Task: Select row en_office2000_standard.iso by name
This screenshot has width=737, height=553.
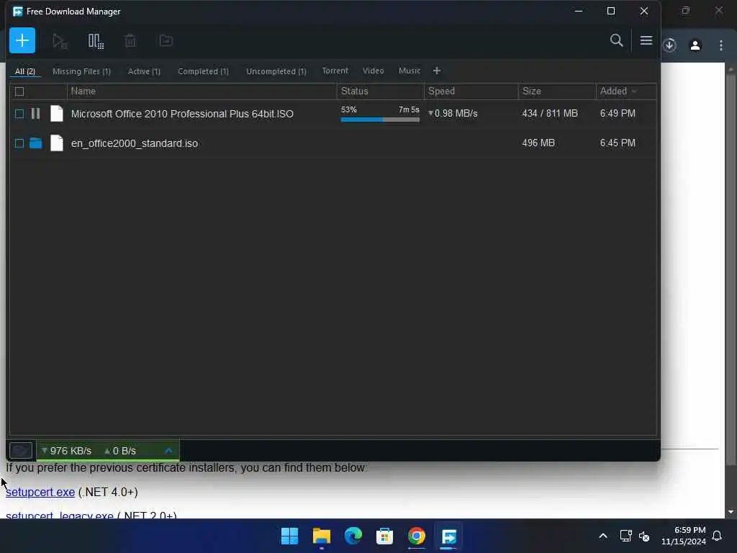Action: coord(135,143)
